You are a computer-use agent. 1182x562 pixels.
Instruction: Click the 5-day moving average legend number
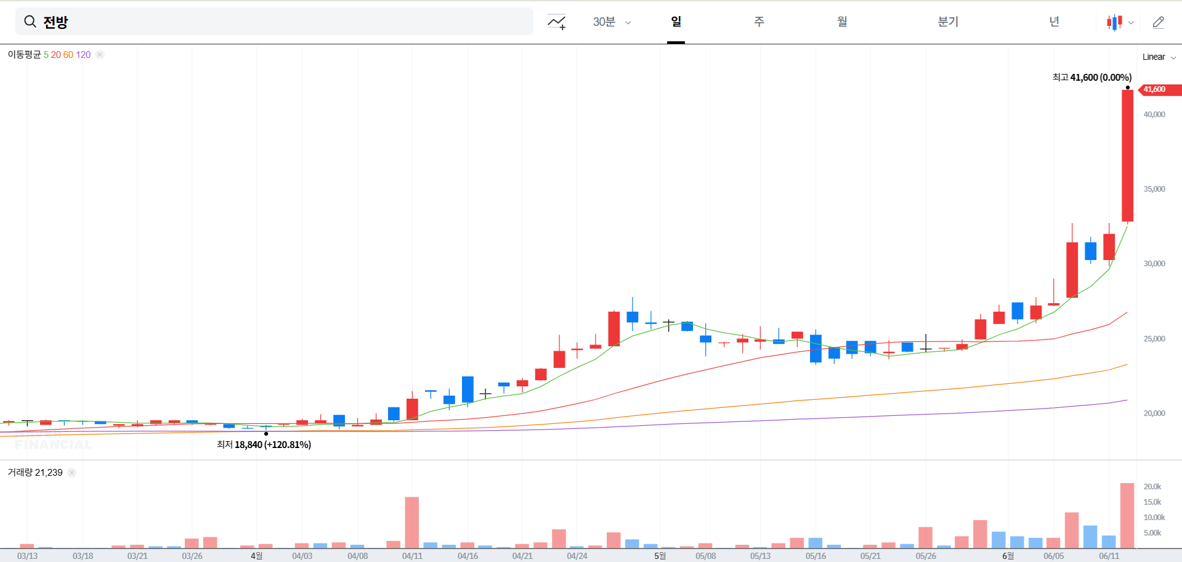[x=46, y=55]
